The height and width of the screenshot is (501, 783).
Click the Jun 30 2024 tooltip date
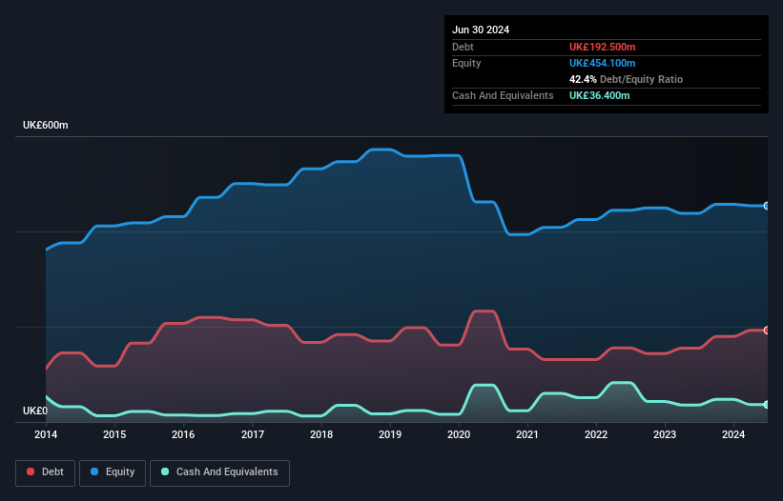click(481, 30)
